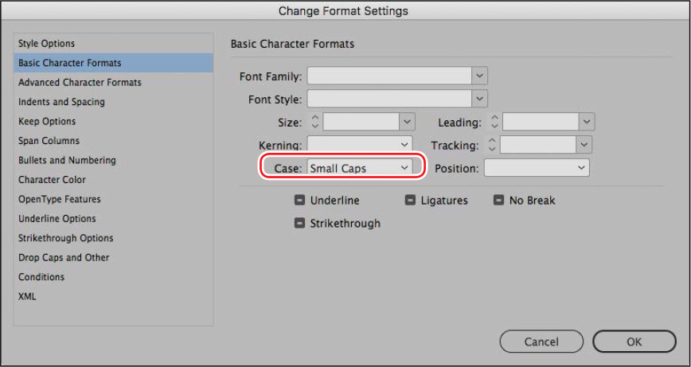This screenshot has width=691, height=367.
Task: Select Advanced Character Formats in sidebar
Action: [80, 82]
